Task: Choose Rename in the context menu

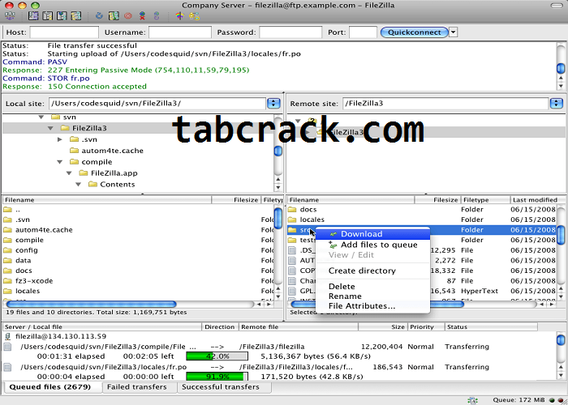Action: 372,296
